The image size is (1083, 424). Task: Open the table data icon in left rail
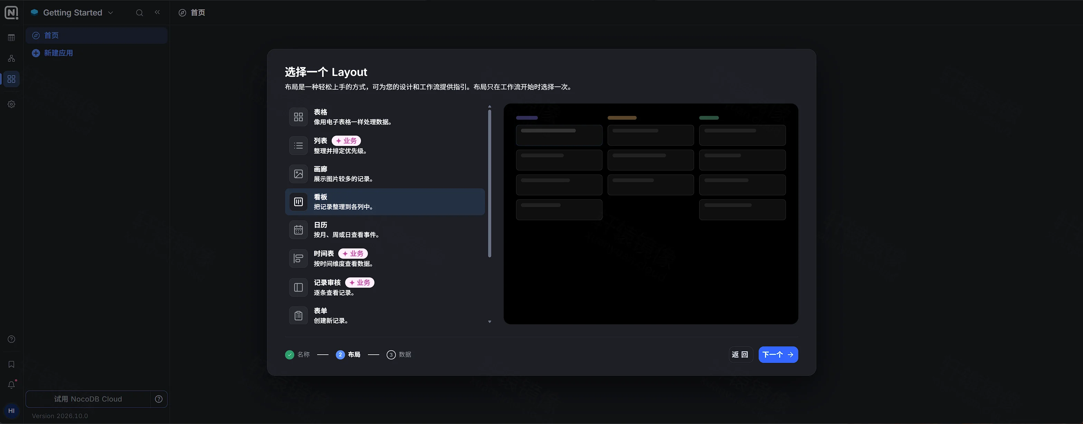coord(11,38)
